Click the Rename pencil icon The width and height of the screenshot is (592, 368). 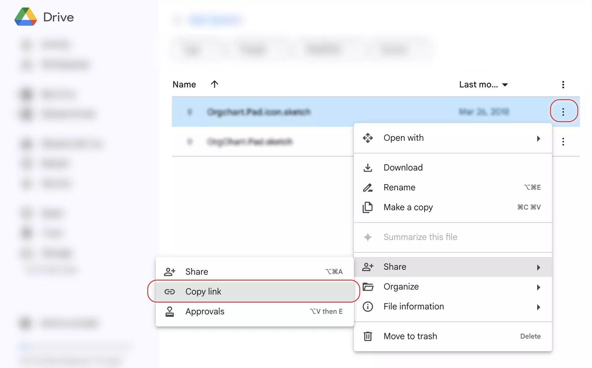[x=368, y=187]
